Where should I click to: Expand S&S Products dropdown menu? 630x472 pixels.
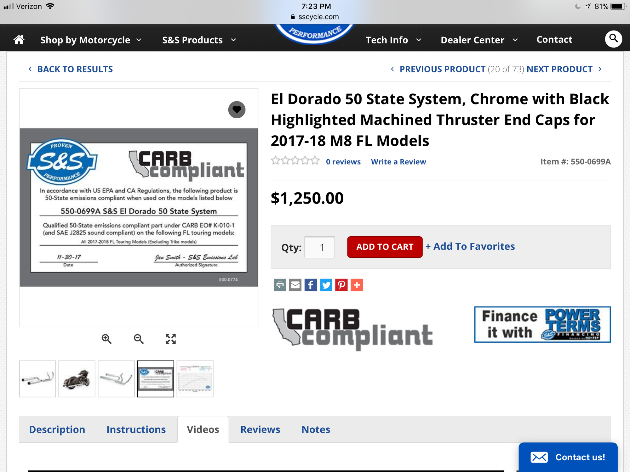[x=199, y=40]
